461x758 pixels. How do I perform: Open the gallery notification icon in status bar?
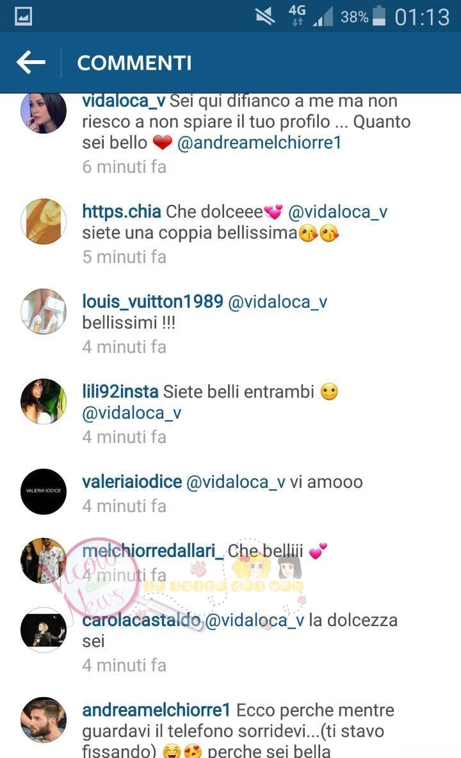pos(23,17)
